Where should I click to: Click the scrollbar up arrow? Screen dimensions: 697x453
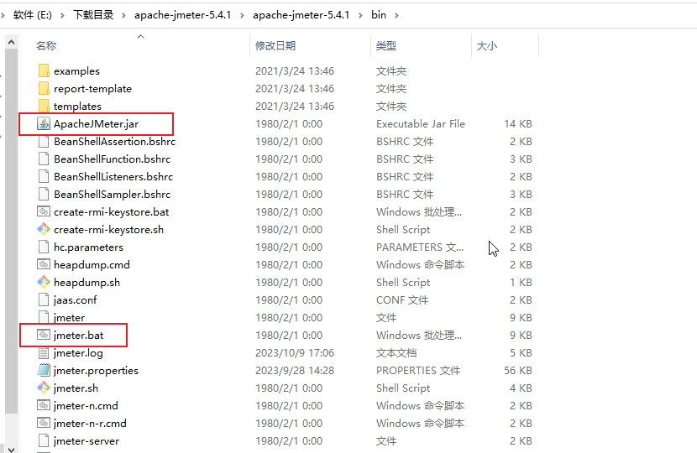coord(12,42)
